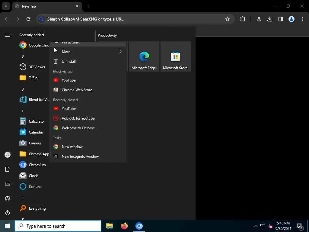
Task: Open the Extensions puzzle icon
Action: pyautogui.click(x=243, y=19)
